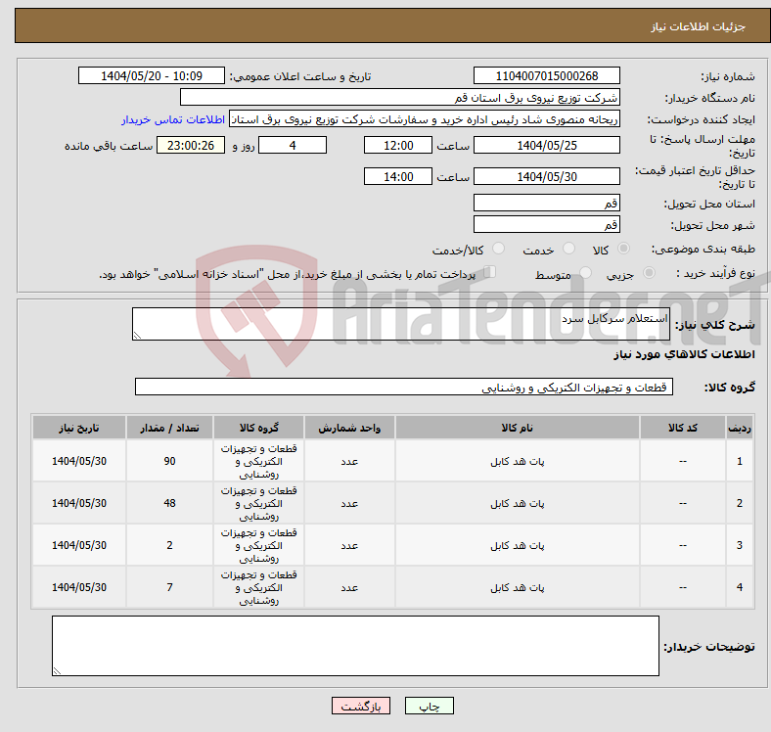Image resolution: width=771 pixels, height=732 pixels.
Task: Click the remaining days field showing 4
Action: [293, 145]
